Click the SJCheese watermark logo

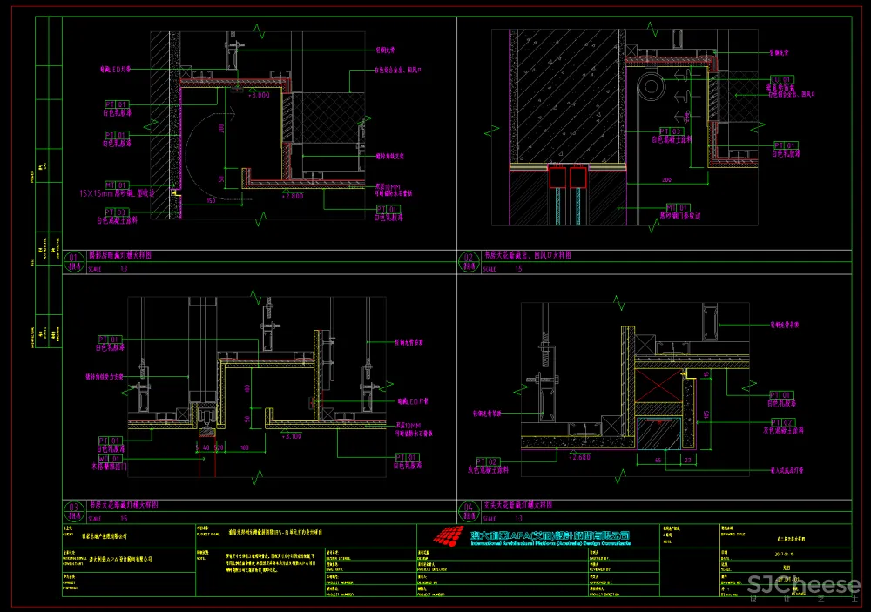click(x=803, y=585)
